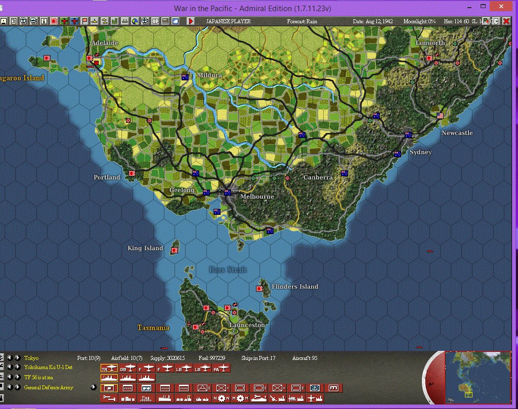Click the C icon beside red X

[x=496, y=21]
